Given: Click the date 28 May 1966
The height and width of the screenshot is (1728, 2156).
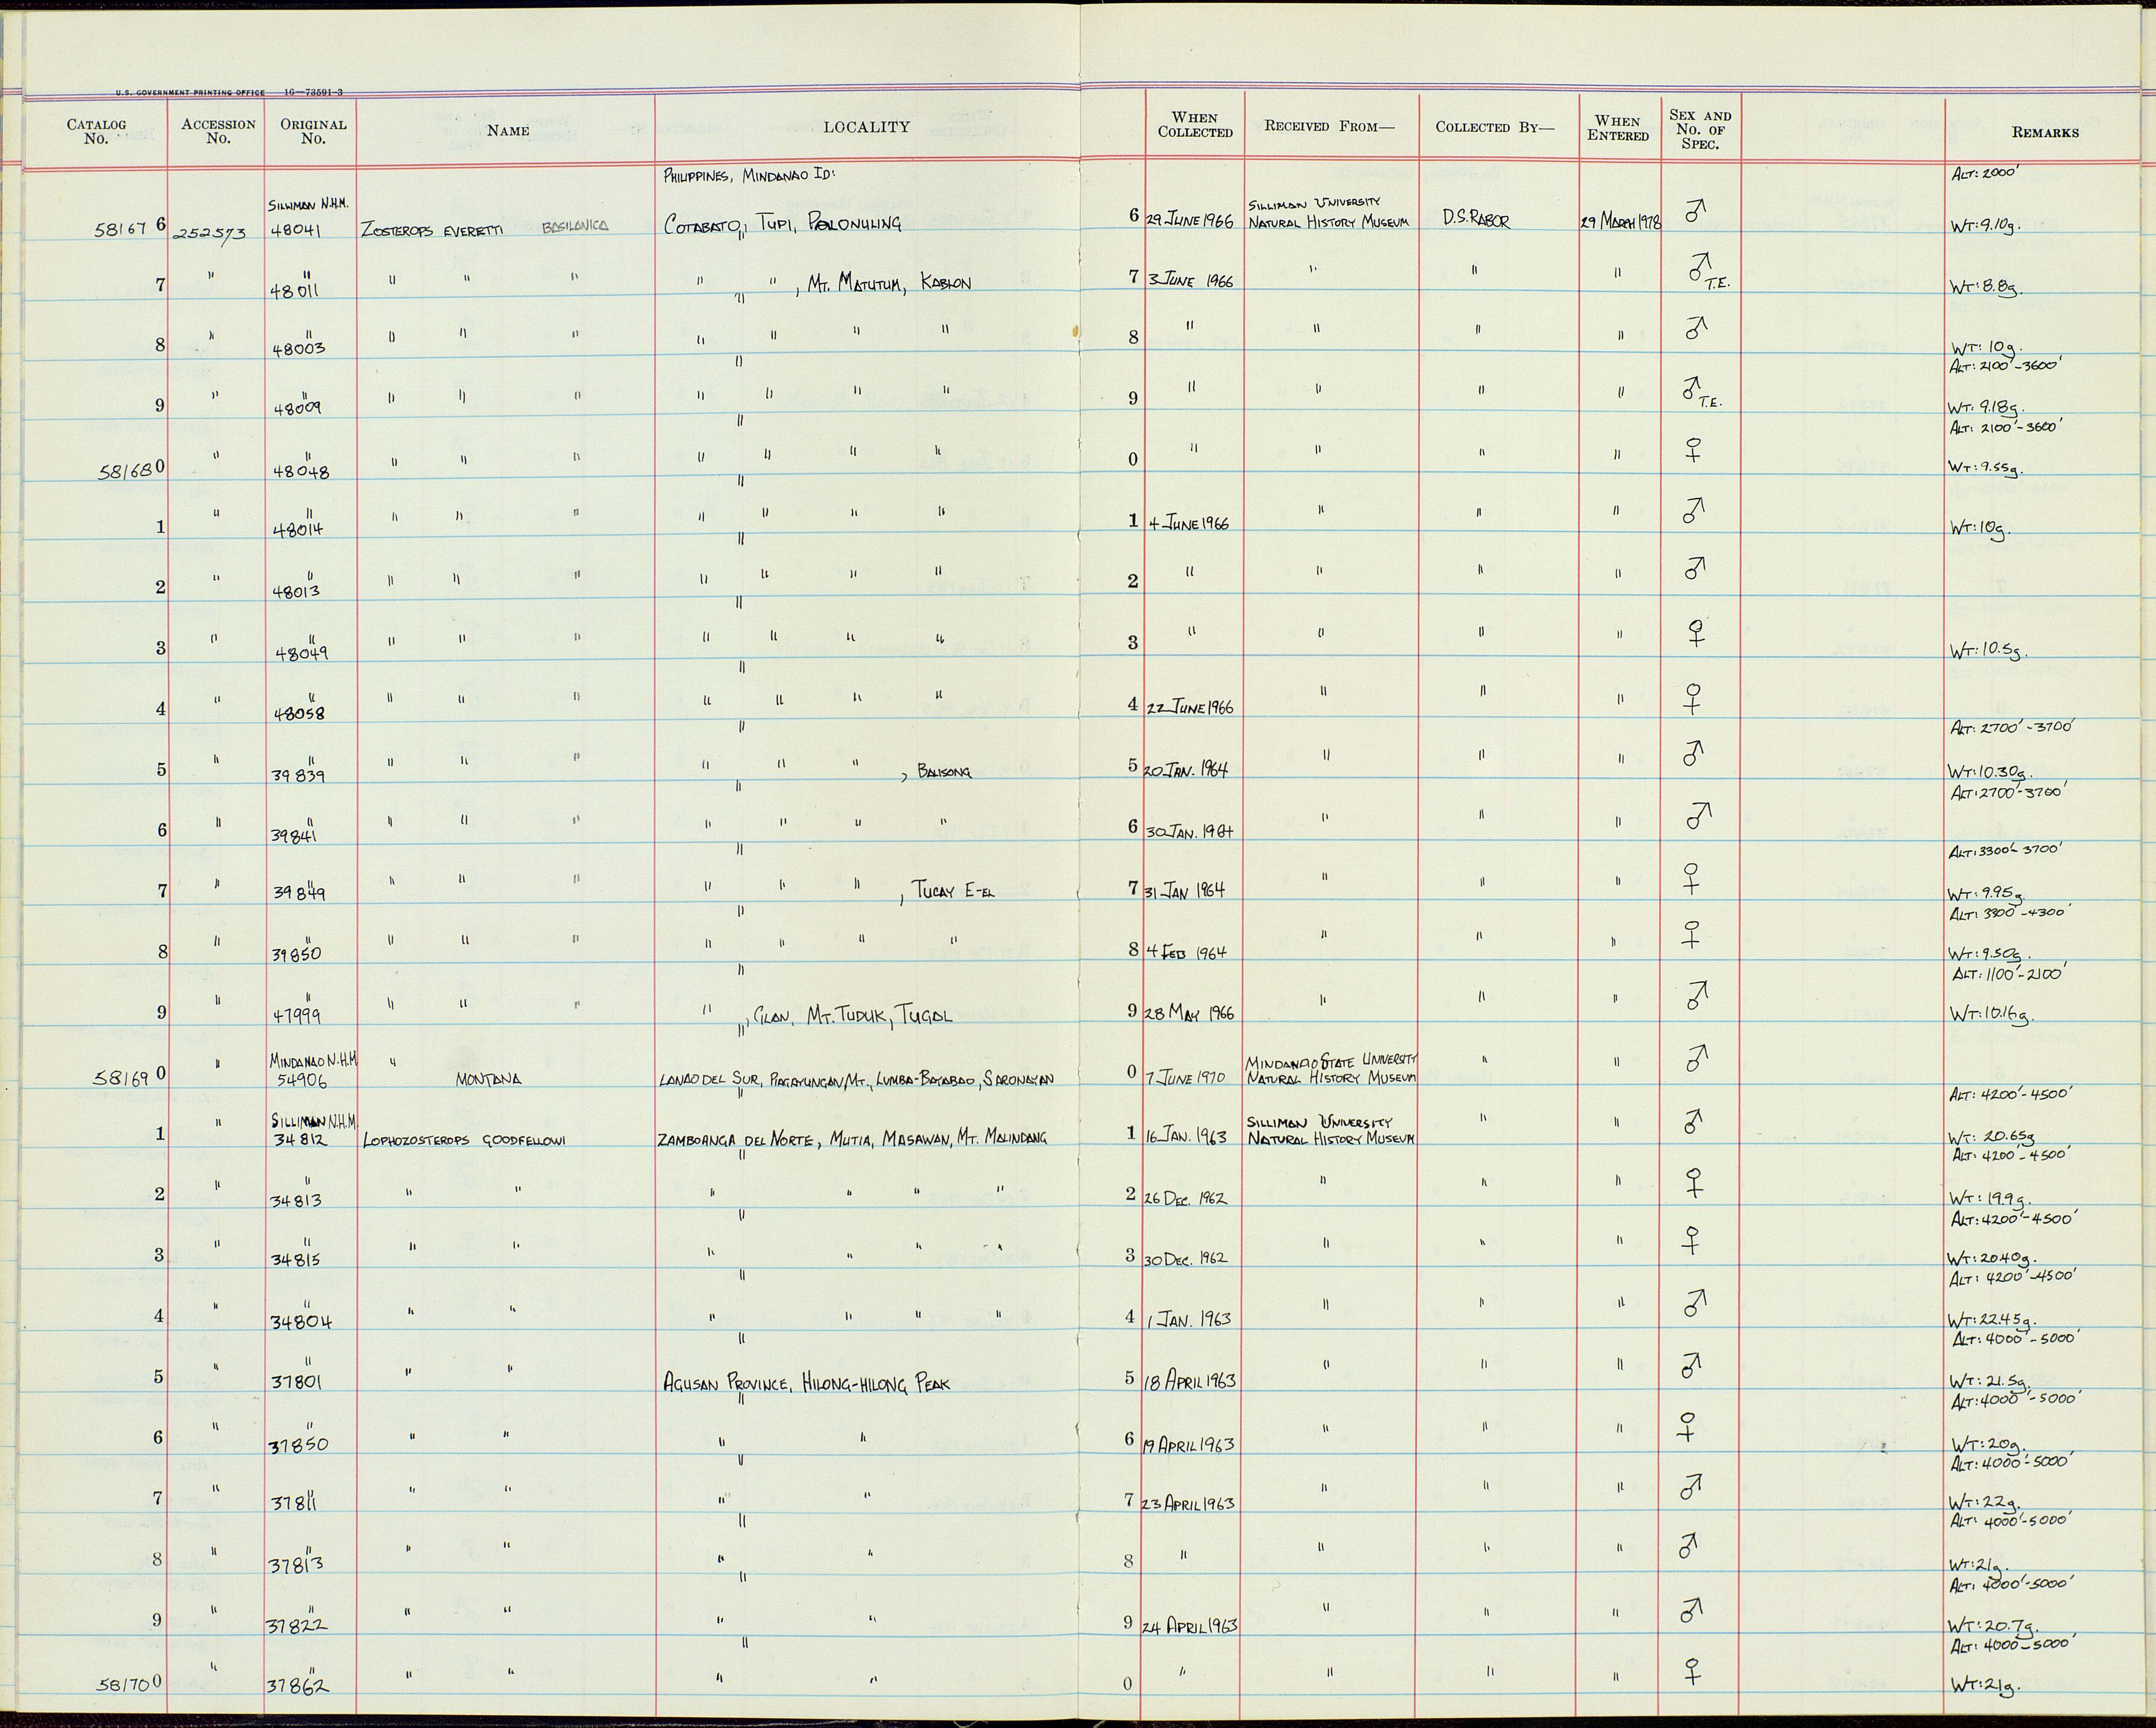Looking at the screenshot, I should pos(1189,1012).
